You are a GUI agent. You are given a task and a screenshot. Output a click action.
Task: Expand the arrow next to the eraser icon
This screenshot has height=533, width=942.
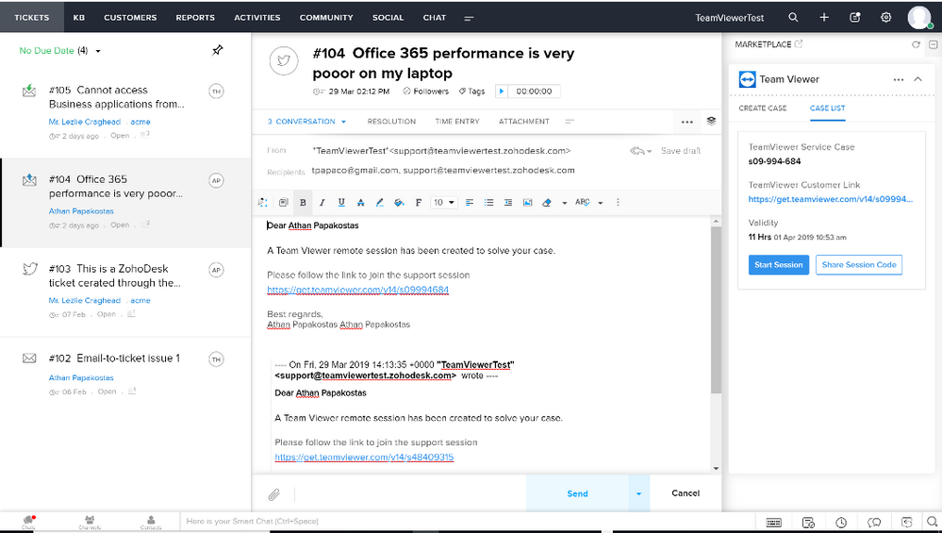[564, 203]
